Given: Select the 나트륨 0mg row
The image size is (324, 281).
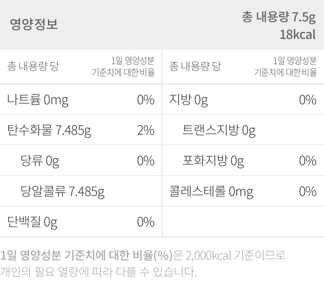Looking at the screenshot, I should click(38, 100).
